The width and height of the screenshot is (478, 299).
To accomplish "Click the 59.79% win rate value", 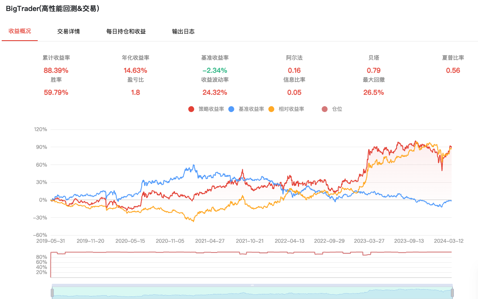I will 56,92.
